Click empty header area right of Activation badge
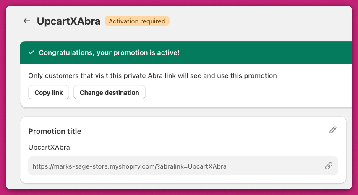358x195 pixels. (x=260, y=21)
